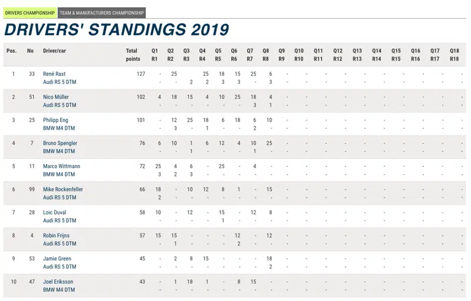
Task: Click the Q8 R8 column header
Action: [265, 55]
